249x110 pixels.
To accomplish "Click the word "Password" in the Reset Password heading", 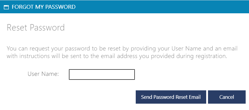I will (47, 27).
